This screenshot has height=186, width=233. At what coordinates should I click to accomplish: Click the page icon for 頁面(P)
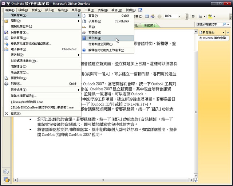84,16
